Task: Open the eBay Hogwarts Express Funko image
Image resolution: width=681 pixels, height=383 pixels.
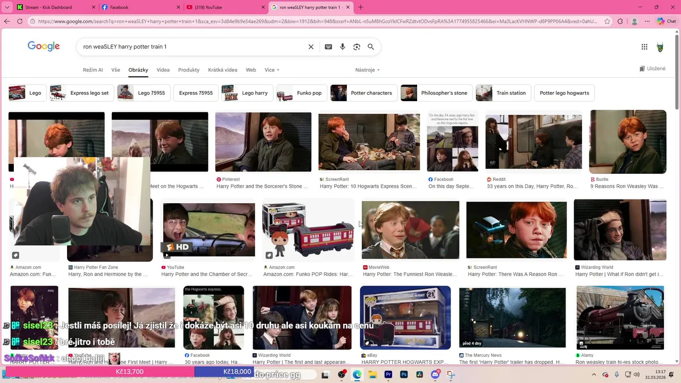Action: click(405, 318)
